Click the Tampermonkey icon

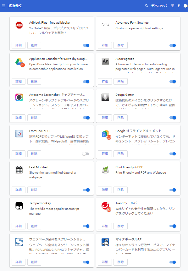tap(19, 206)
